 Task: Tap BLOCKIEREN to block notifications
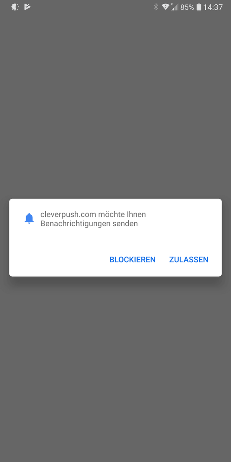tap(132, 260)
